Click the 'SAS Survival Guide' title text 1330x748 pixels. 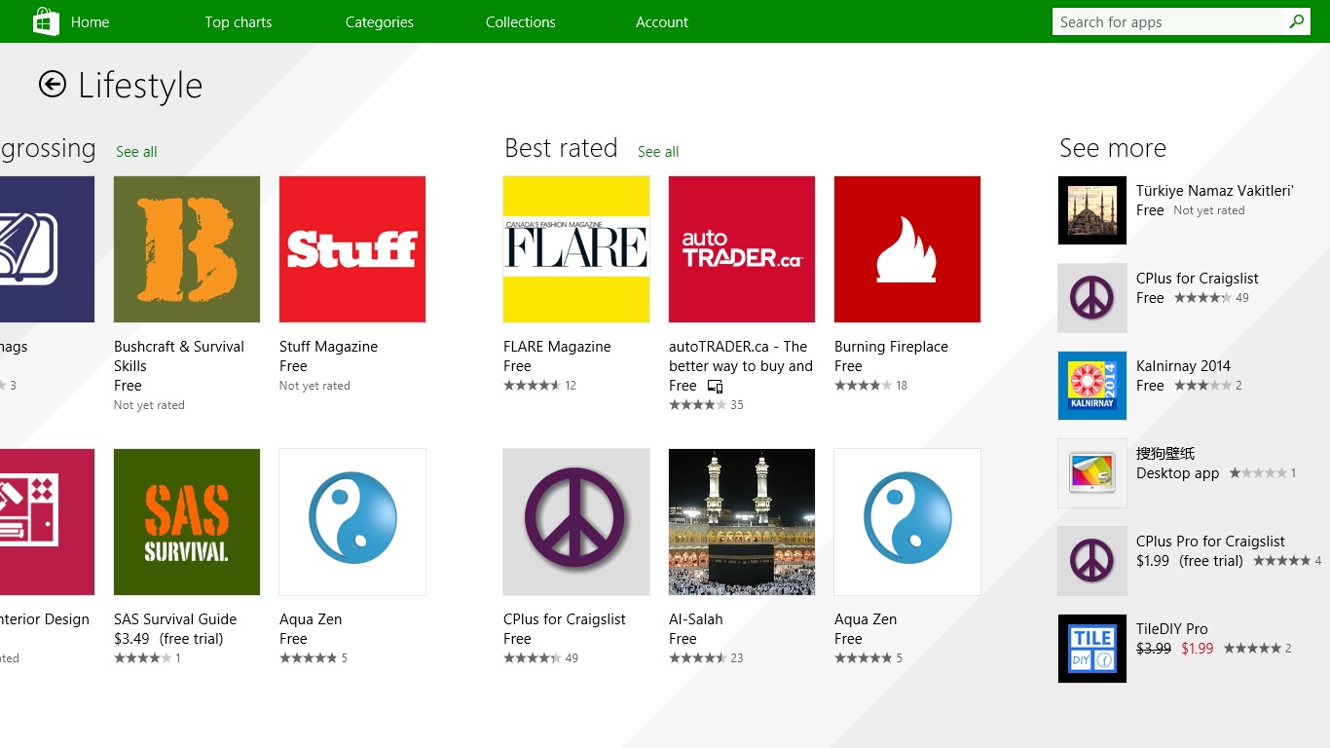point(175,619)
